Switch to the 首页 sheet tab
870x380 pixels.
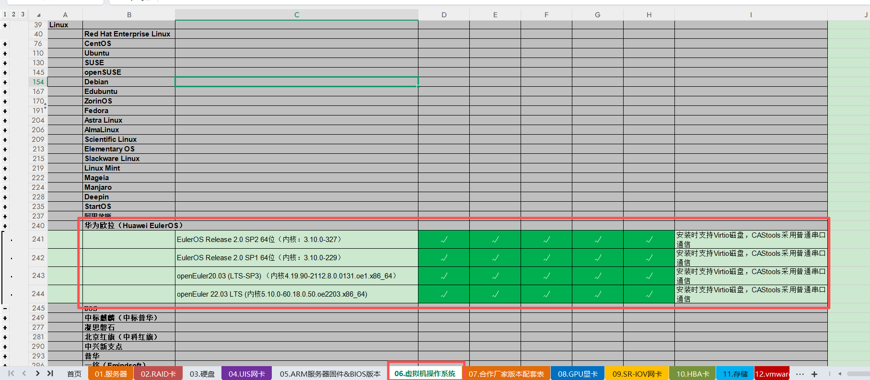point(74,374)
